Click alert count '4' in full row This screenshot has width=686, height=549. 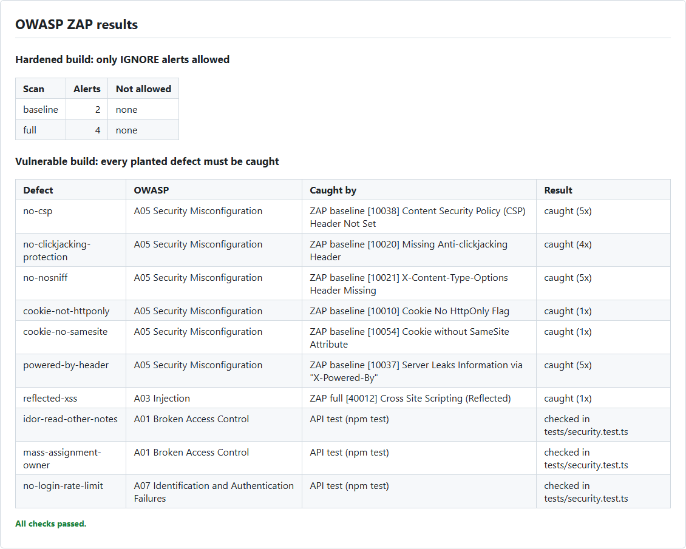(x=87, y=130)
